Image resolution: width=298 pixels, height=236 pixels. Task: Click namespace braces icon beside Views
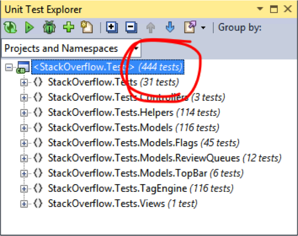pos(38,204)
